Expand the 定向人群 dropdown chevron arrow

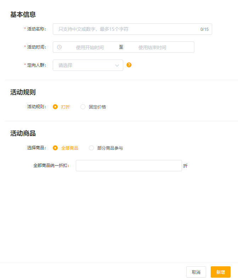117,65
